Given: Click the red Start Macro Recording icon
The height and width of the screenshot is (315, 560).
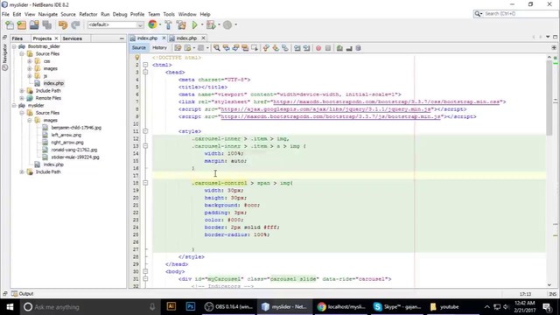Looking at the screenshot, I should point(318,48).
